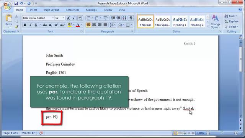The image size is (245, 138).
Task: Open the Paragraph dialog launcher
Action: click(x=132, y=31)
